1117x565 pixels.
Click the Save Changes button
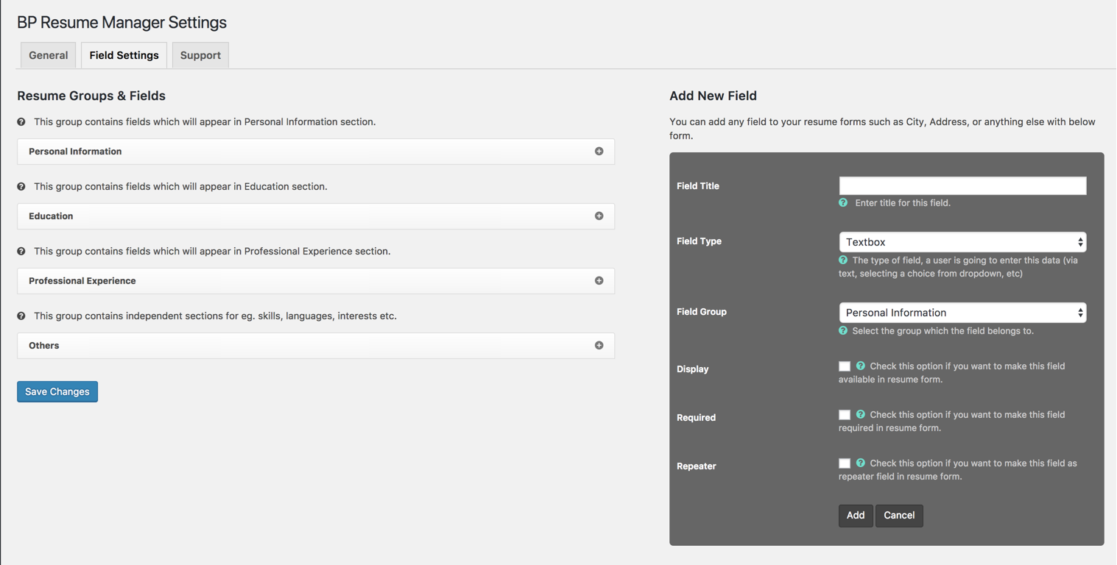coord(57,391)
